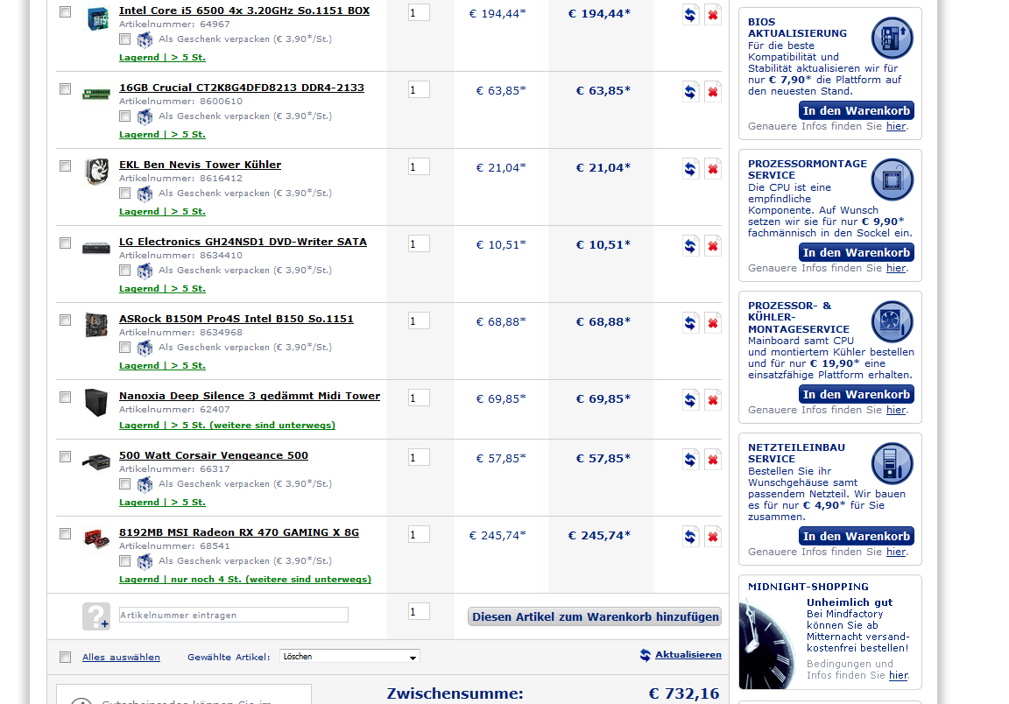1009x704 pixels.
Task: Click the Netzteileinbau service icon
Action: click(892, 463)
